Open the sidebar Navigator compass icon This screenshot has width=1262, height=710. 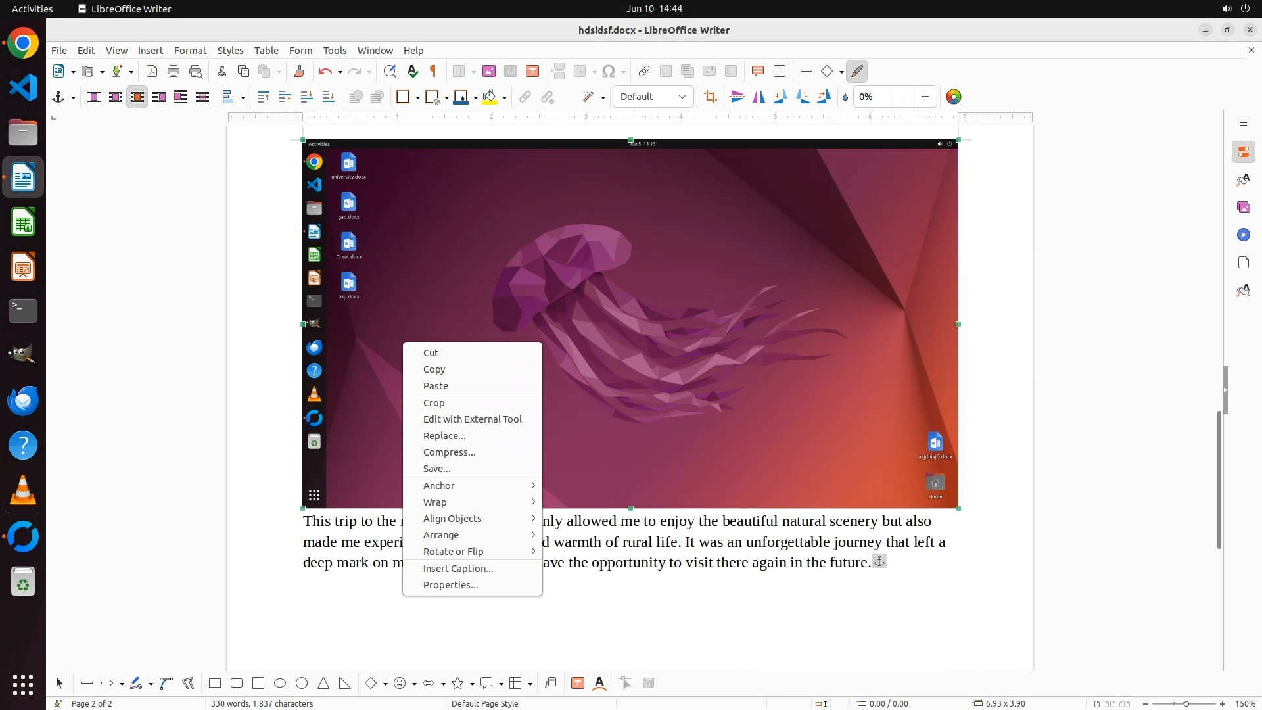(x=1243, y=235)
